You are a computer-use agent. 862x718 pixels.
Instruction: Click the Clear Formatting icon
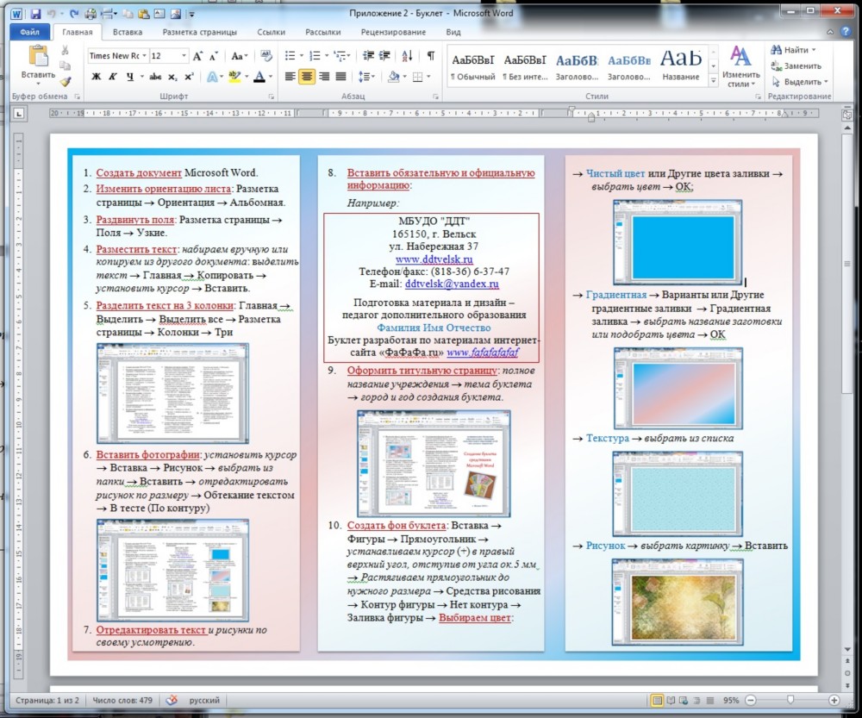265,56
